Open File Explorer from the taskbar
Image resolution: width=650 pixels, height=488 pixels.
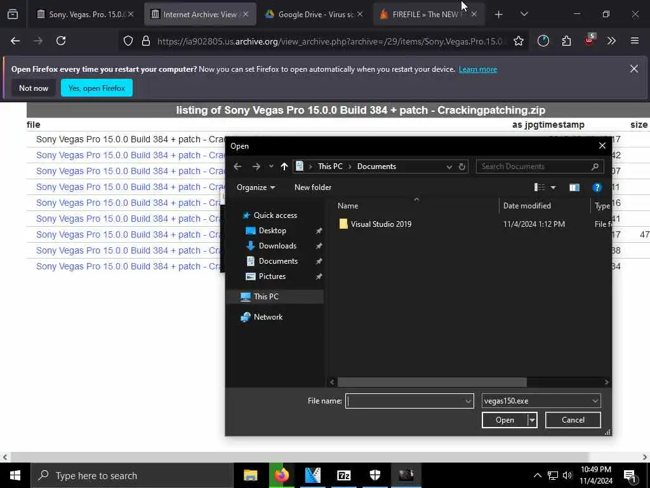click(250, 475)
